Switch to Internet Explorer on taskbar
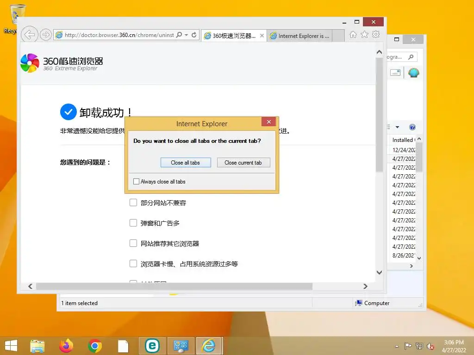Image resolution: width=474 pixels, height=355 pixels. tap(209, 346)
